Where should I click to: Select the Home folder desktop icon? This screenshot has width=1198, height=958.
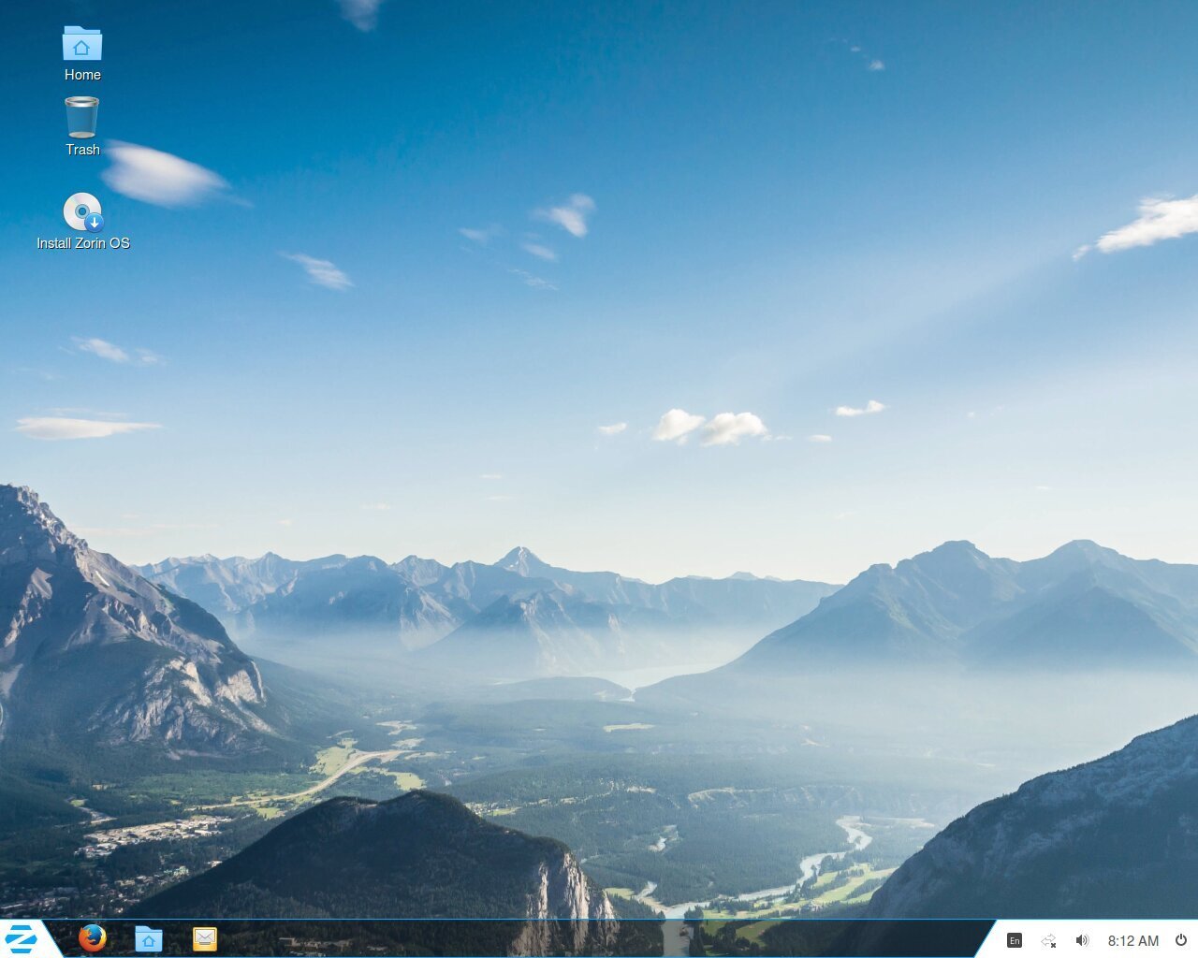[x=82, y=44]
